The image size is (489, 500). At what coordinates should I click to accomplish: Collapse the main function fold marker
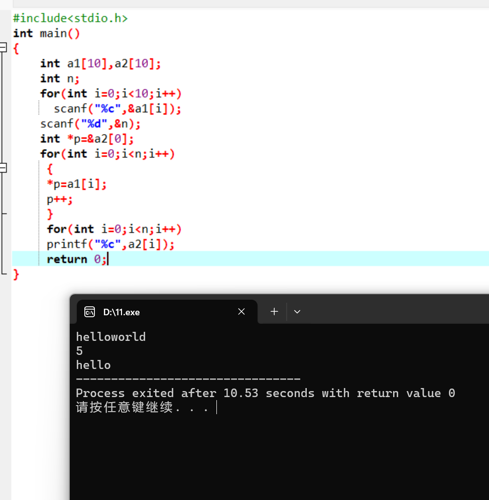tap(3, 48)
